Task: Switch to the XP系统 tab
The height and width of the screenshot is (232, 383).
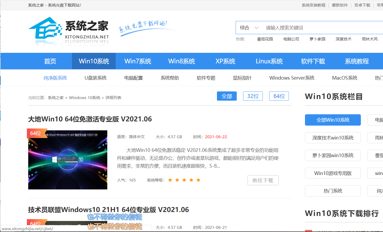Action: 225,61
